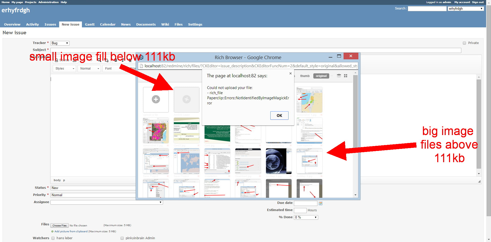The image size is (491, 242).
Task: Click the find magnifier icon in editor
Action: (99, 60)
